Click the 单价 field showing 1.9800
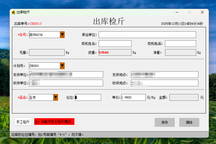The image size is (216, 144). (x=133, y=97)
